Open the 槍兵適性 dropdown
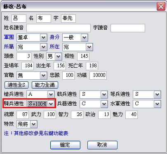The image size is (167, 154). pyautogui.click(x=40, y=95)
